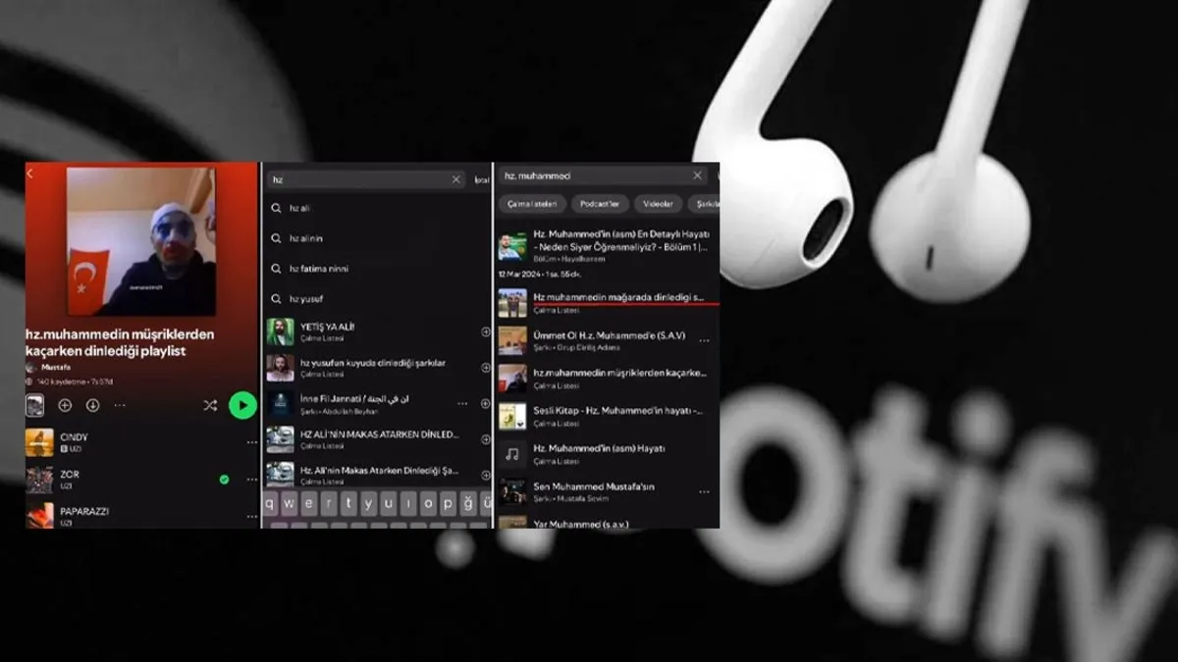Download the playlist with the arrow icon
This screenshot has width=1178, height=662.
[x=92, y=405]
